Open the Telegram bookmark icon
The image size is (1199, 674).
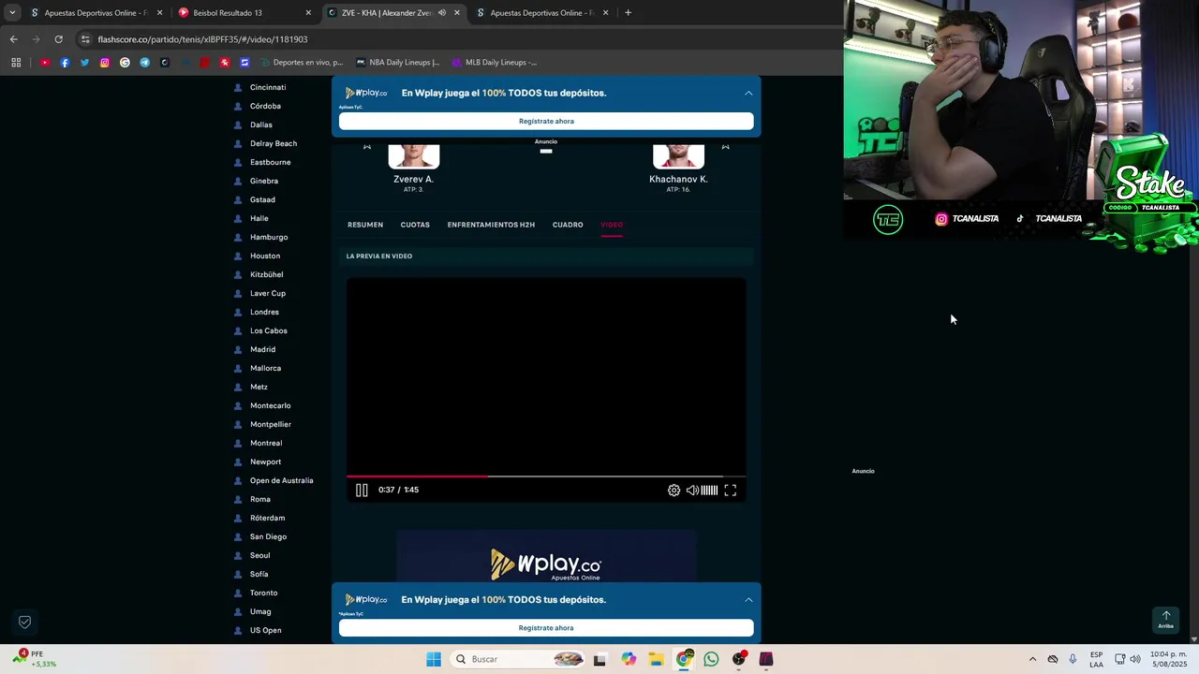tap(145, 63)
